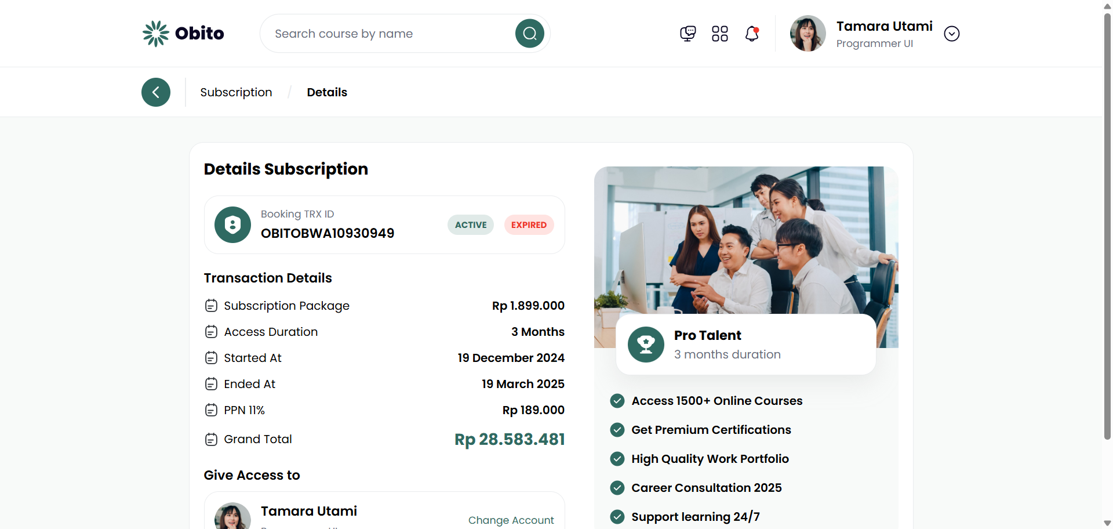Image resolution: width=1113 pixels, height=529 pixels.
Task: Click the Change Account link
Action: [511, 520]
